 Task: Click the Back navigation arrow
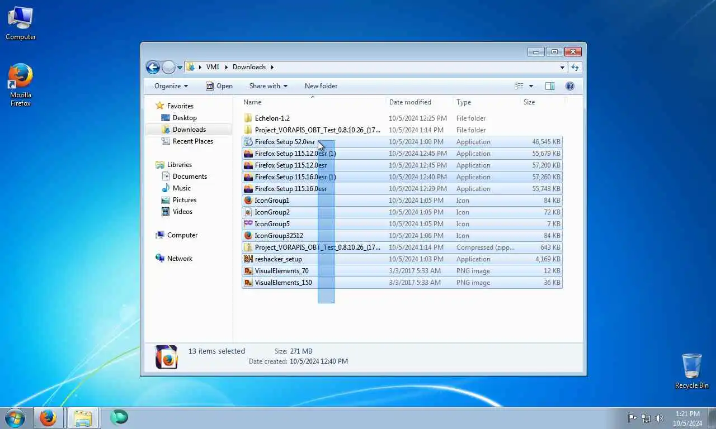pyautogui.click(x=153, y=67)
